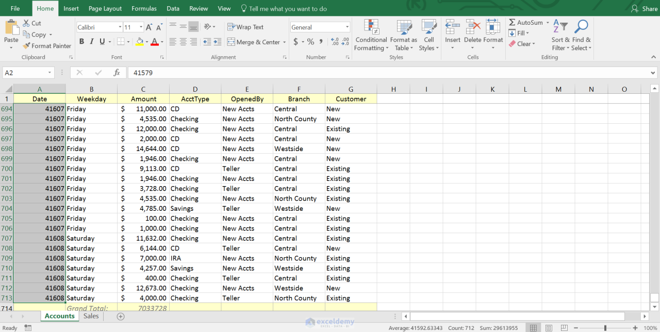Screen dimensions: 660x332
Task: Toggle center alignment for cells
Action: click(182, 42)
